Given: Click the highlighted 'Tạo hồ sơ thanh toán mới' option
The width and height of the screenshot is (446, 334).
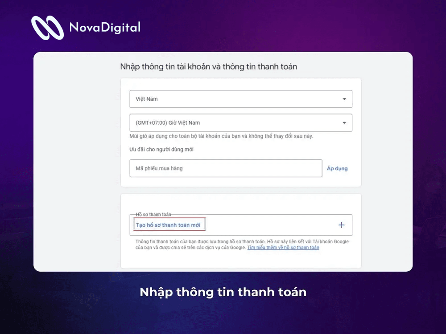Looking at the screenshot, I should (169, 224).
